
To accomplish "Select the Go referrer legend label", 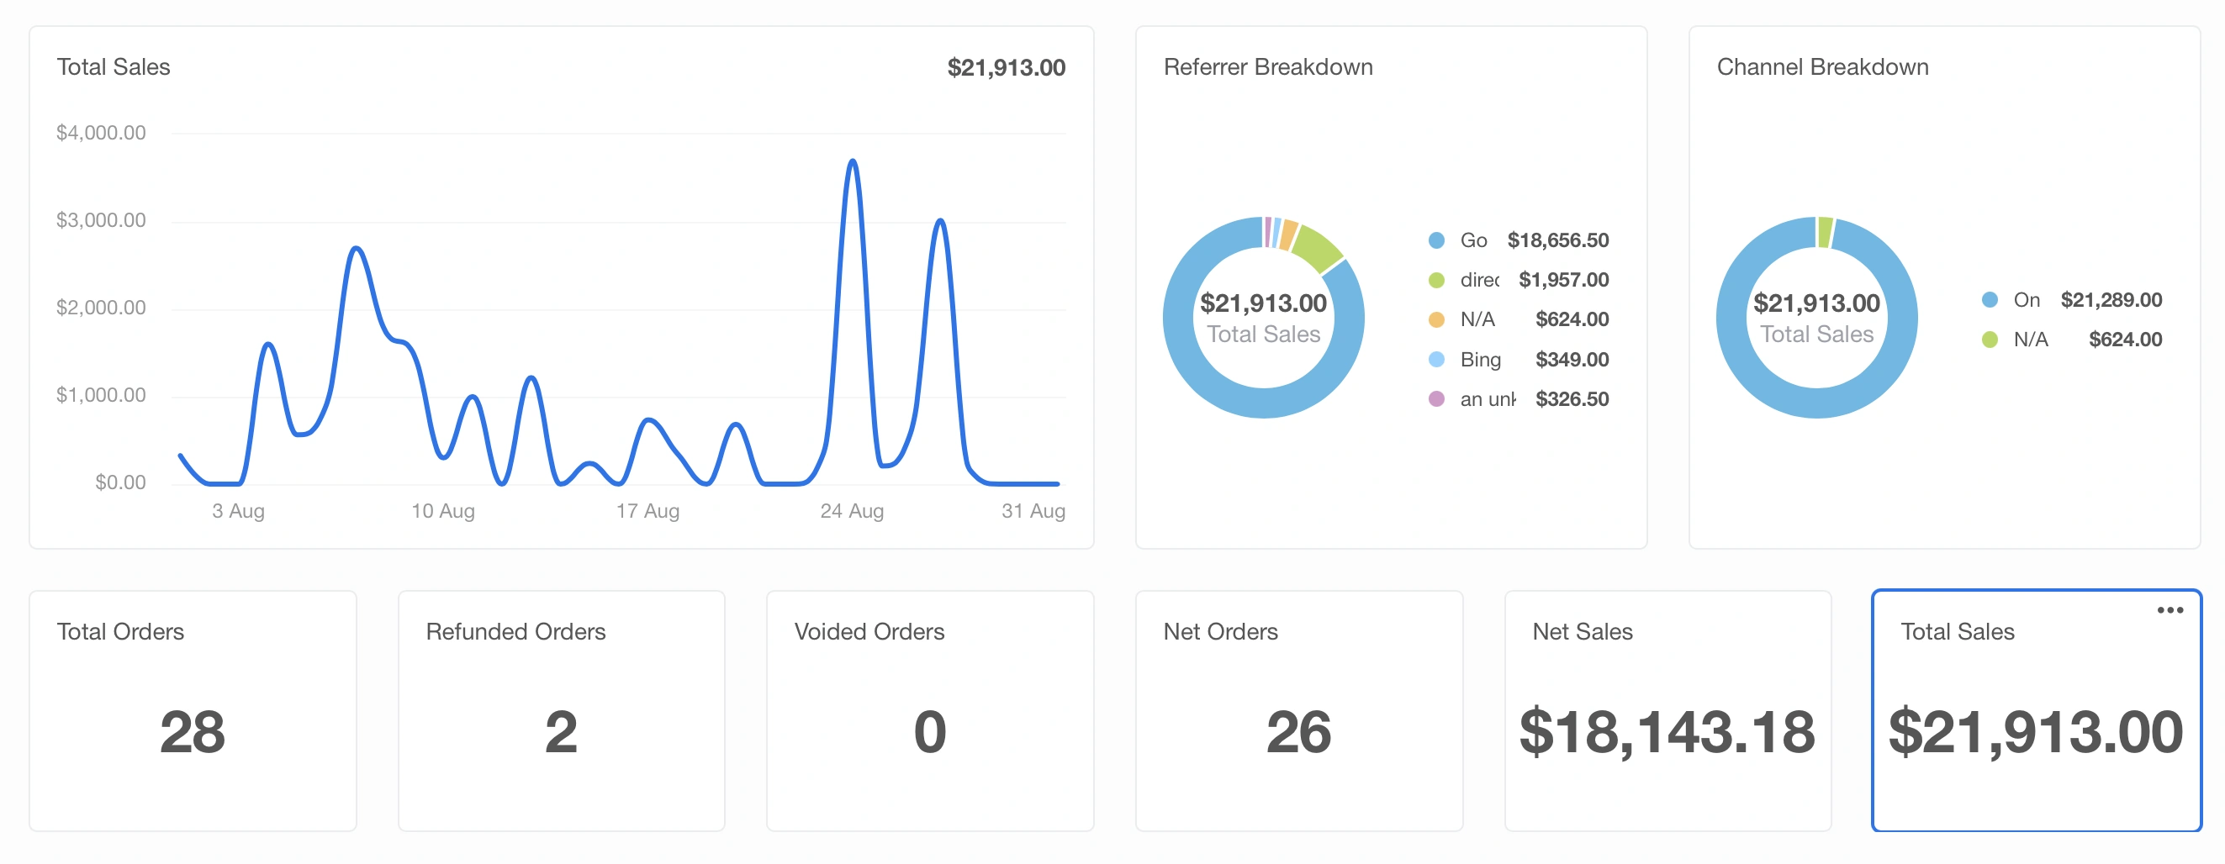I will point(1473,240).
